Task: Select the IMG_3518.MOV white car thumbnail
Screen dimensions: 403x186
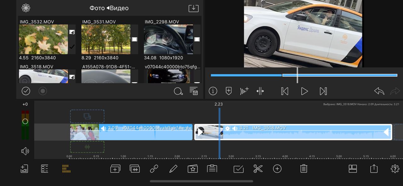Action: [x=43, y=76]
